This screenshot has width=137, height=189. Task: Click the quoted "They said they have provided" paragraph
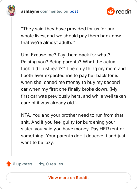point(71,36)
